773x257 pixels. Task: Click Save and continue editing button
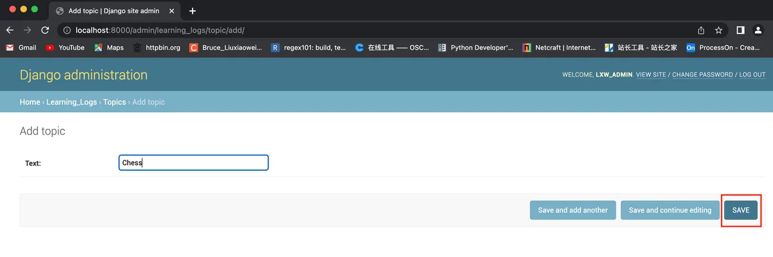click(x=670, y=210)
